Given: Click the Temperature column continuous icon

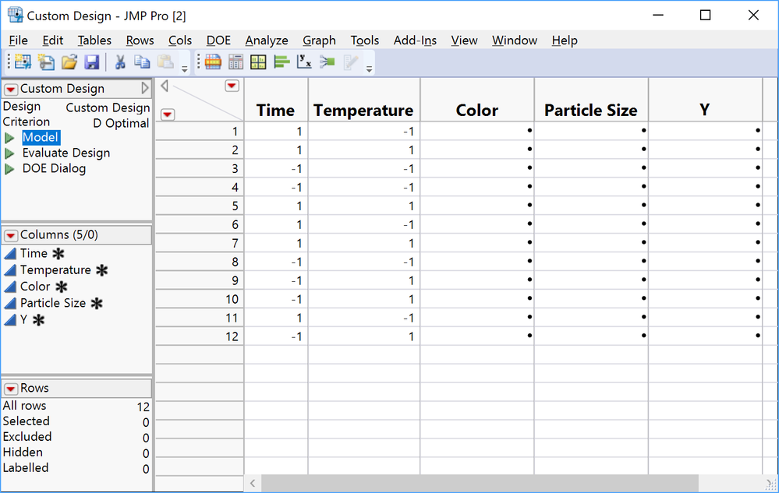Looking at the screenshot, I should (x=10, y=270).
